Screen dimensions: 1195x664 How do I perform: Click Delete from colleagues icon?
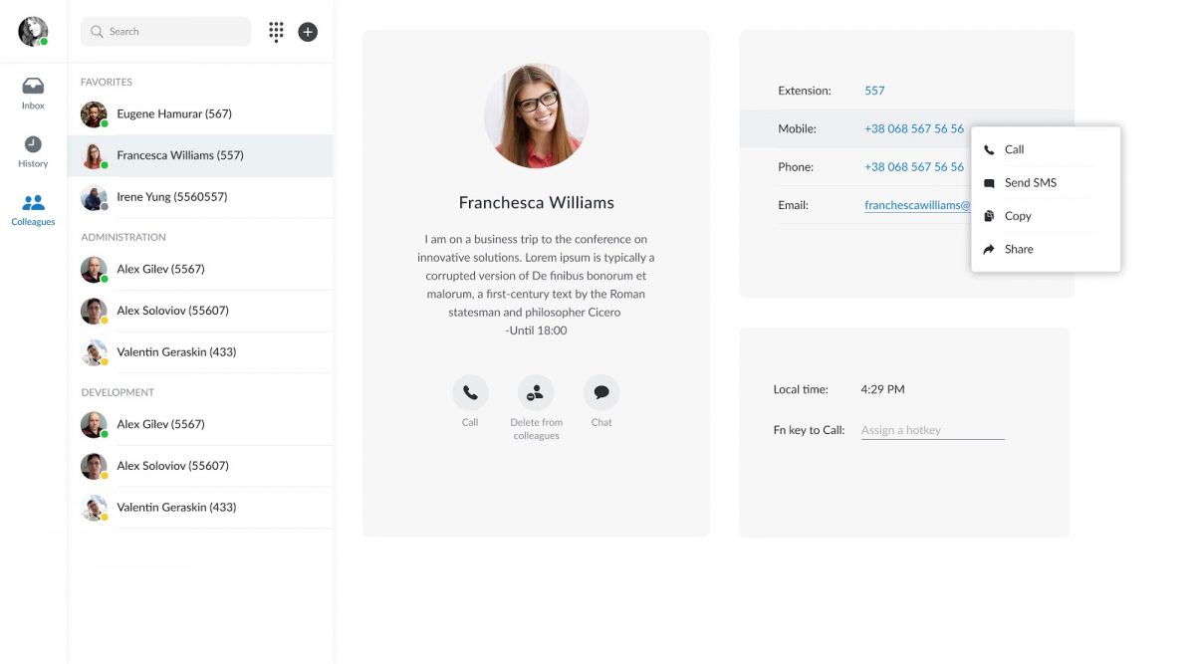point(536,393)
